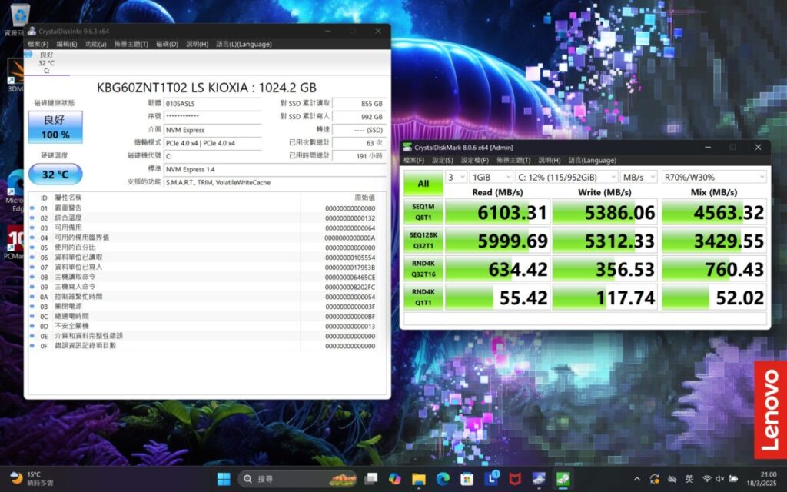The image size is (787, 492).
Task: Start the RND4K Q32T16 test
Action: click(x=423, y=268)
